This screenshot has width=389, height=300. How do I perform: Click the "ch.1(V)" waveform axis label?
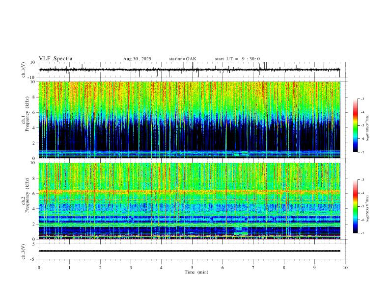click(24, 70)
